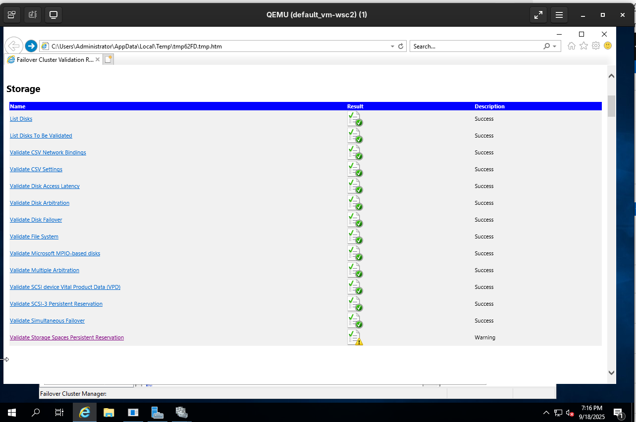Open Failover Cluster Manager taskbar icon
The width and height of the screenshot is (636, 422).
pyautogui.click(x=181, y=412)
